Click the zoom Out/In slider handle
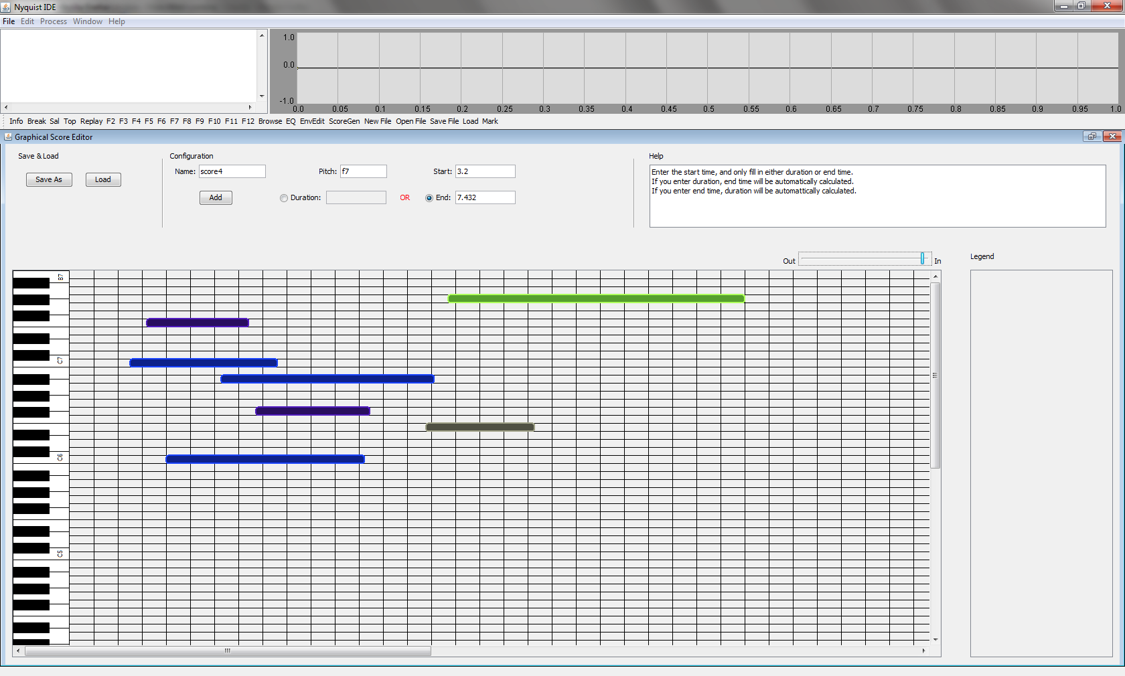The height and width of the screenshot is (676, 1125). pos(922,258)
